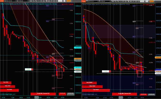This screenshot has width=161, height=99.
Task: Toggle Day VWAP in the MES chart
Action: click(89, 83)
